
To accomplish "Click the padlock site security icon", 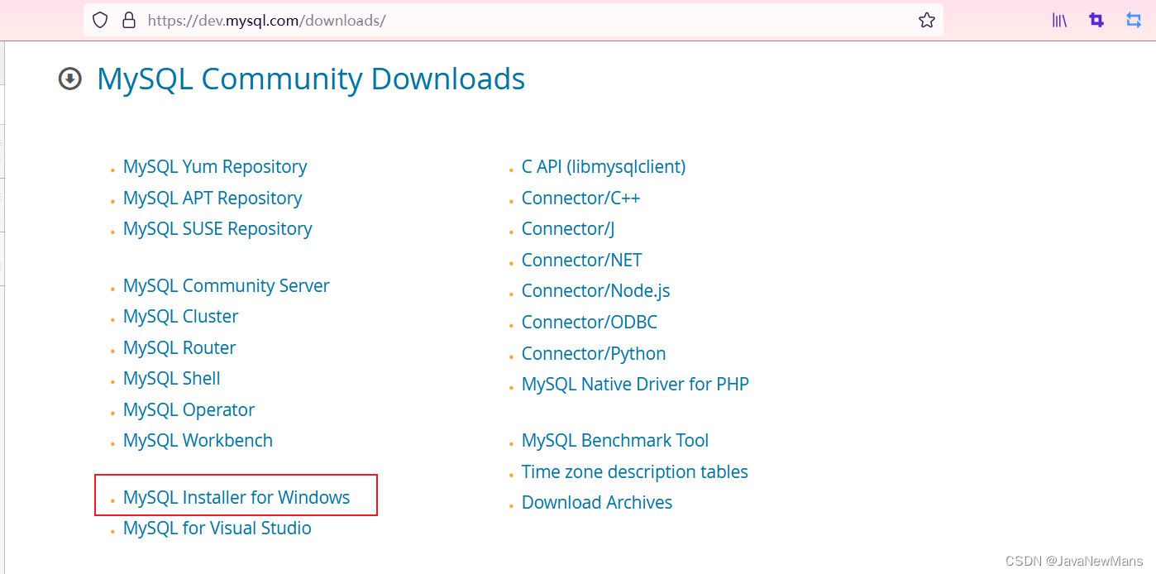I will pyautogui.click(x=128, y=20).
